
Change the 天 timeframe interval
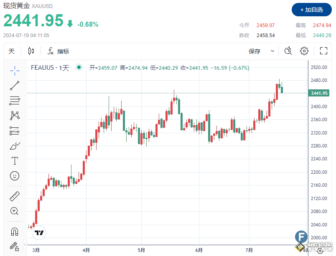[12, 51]
